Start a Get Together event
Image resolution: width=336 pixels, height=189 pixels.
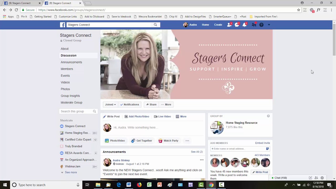pos(142,141)
